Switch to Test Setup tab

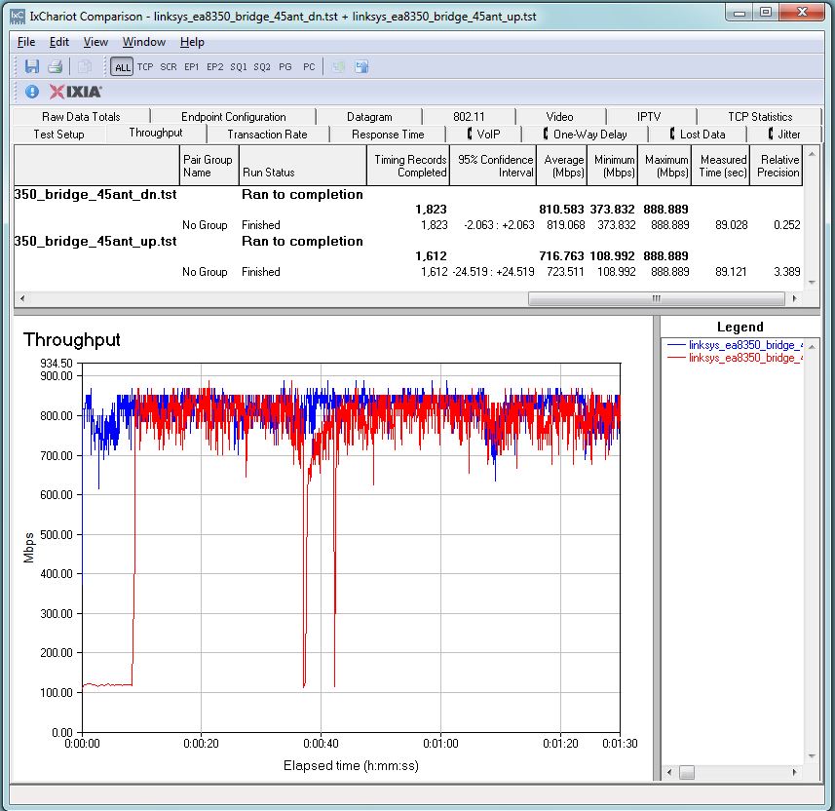(59, 135)
